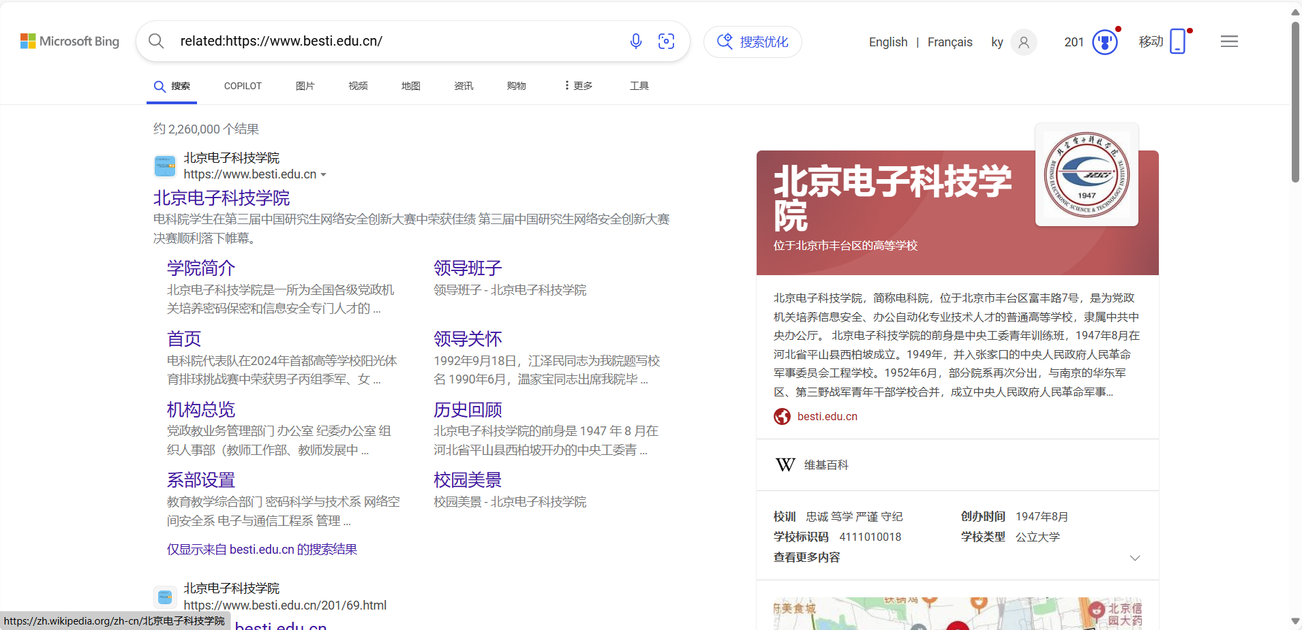Click the school emblem logo thumbnail

pos(1087,175)
